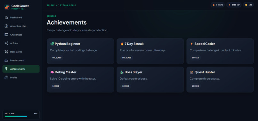Click LOCKED badge on Debug Master
The height and width of the screenshot is (121, 258).
pos(56,86)
